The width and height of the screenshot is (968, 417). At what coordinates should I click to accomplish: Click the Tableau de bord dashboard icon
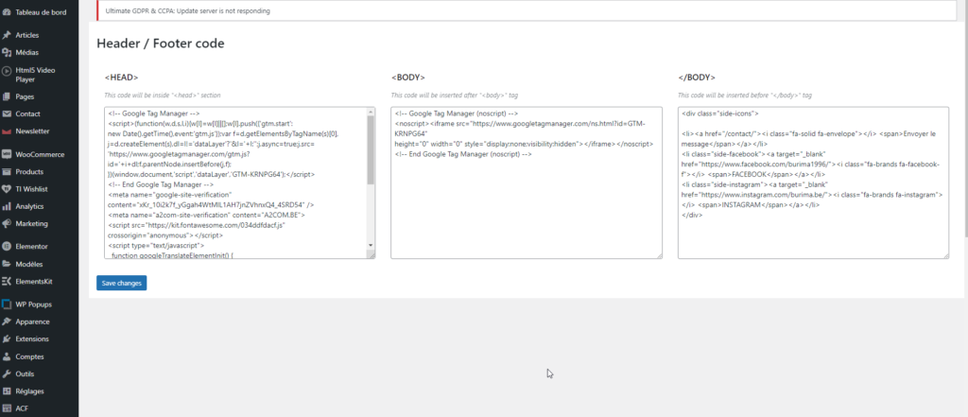point(7,12)
